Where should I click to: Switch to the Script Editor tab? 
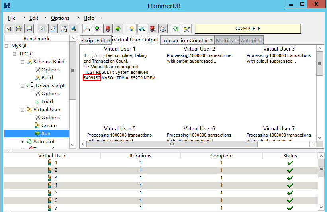point(96,40)
